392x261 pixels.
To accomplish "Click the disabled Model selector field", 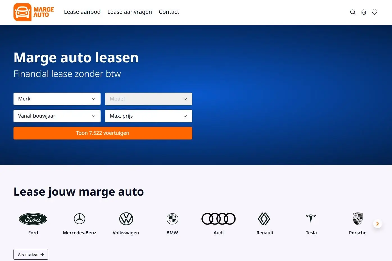I will (148, 99).
